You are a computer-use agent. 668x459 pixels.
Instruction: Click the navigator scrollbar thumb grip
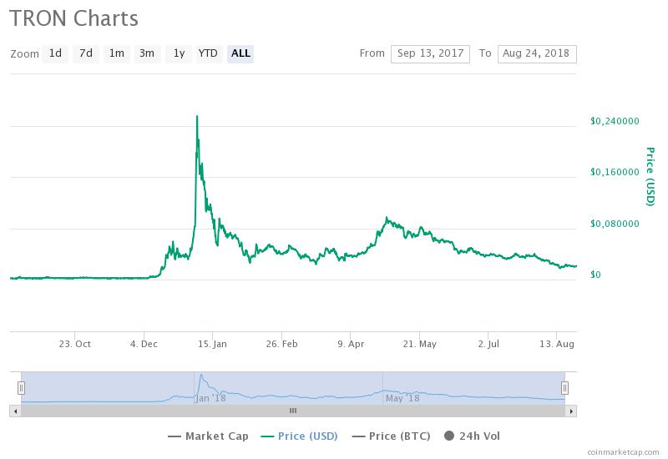point(293,411)
